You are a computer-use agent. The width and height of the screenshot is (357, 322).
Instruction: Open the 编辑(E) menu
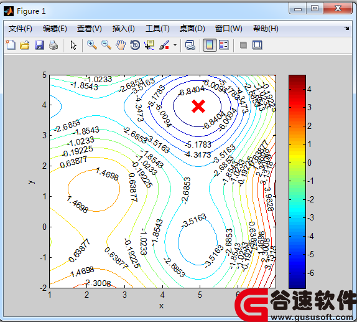55,29
